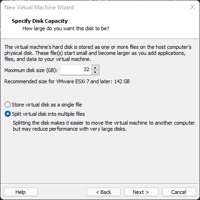Increase maximum disk size with up arrow
200x200 pixels.
(95, 68)
